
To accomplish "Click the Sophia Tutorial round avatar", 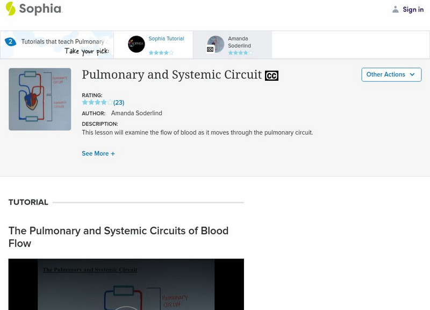I will pyautogui.click(x=137, y=44).
